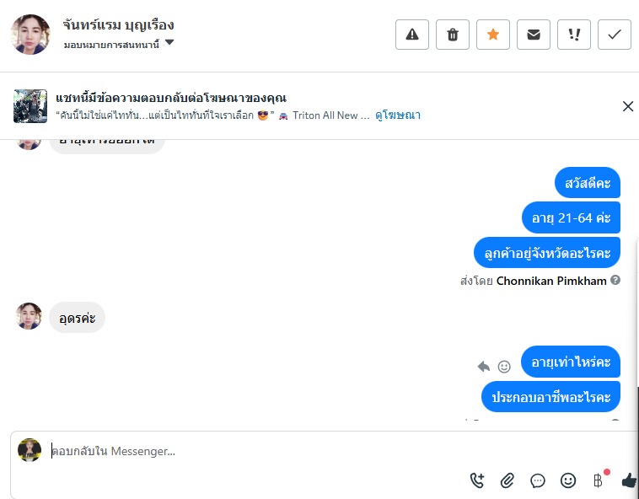
Task: Open the ดูโฆษณา link
Action: coord(399,115)
